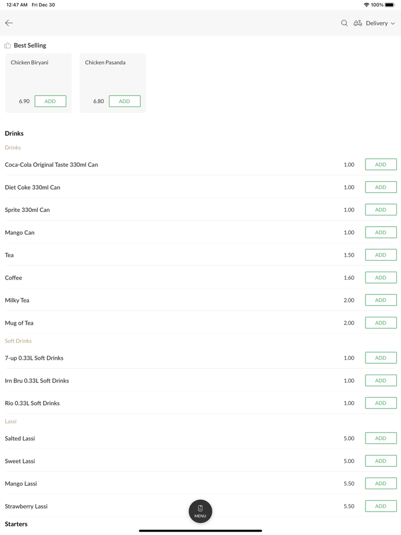401x535 pixels.
Task: Tap the Wi-Fi status icon
Action: [366, 5]
